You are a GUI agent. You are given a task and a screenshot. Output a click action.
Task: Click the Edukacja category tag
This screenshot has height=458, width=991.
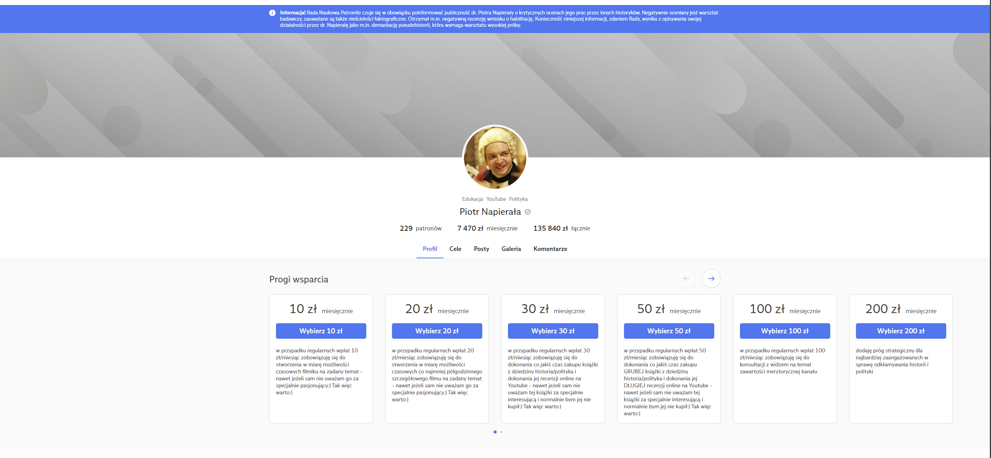click(x=472, y=199)
